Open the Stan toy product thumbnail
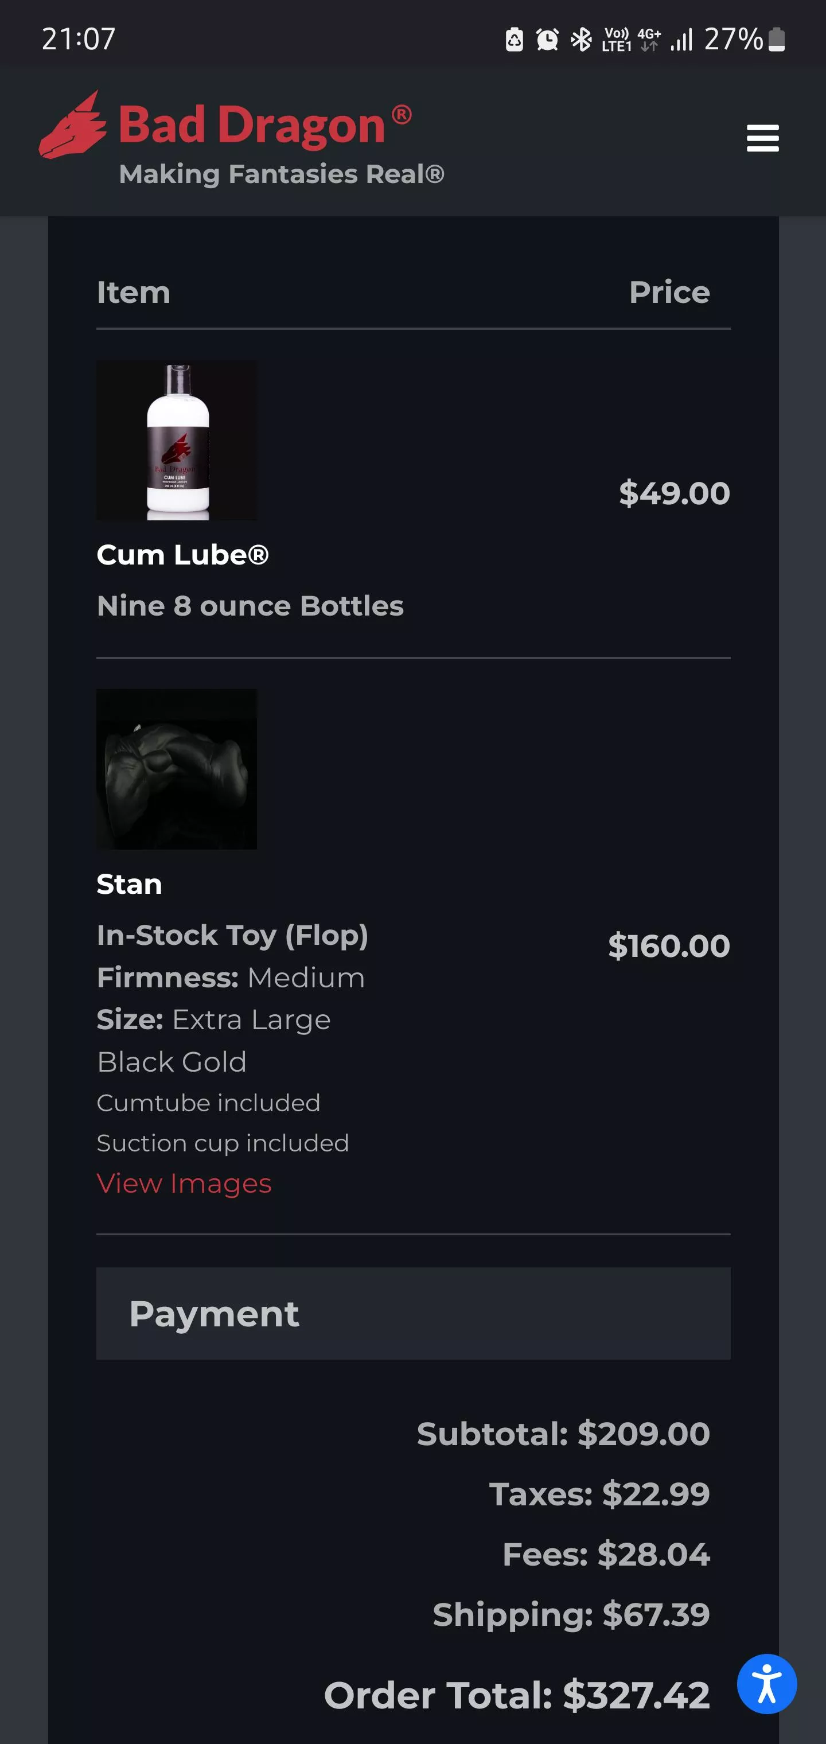Screen dimensions: 826x1744 point(177,769)
